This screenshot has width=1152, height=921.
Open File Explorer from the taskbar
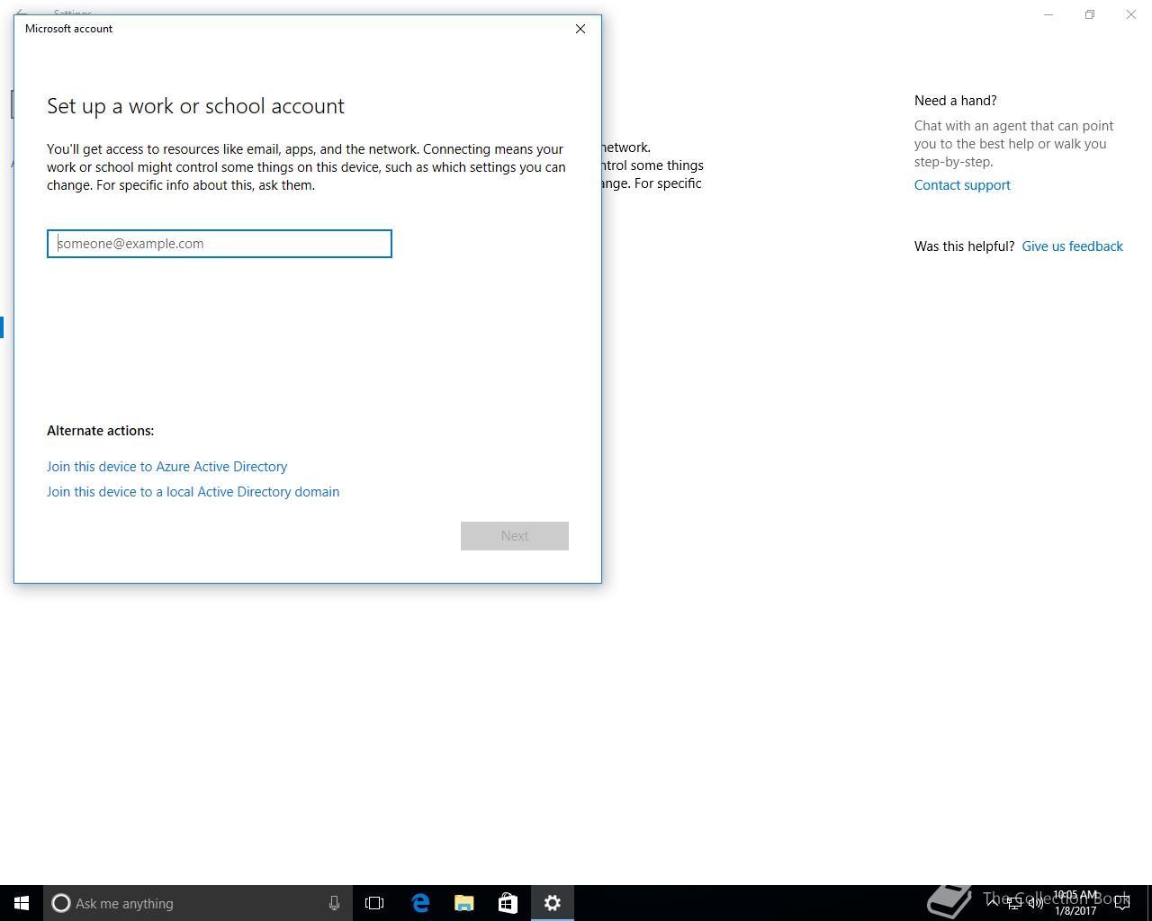click(x=464, y=903)
